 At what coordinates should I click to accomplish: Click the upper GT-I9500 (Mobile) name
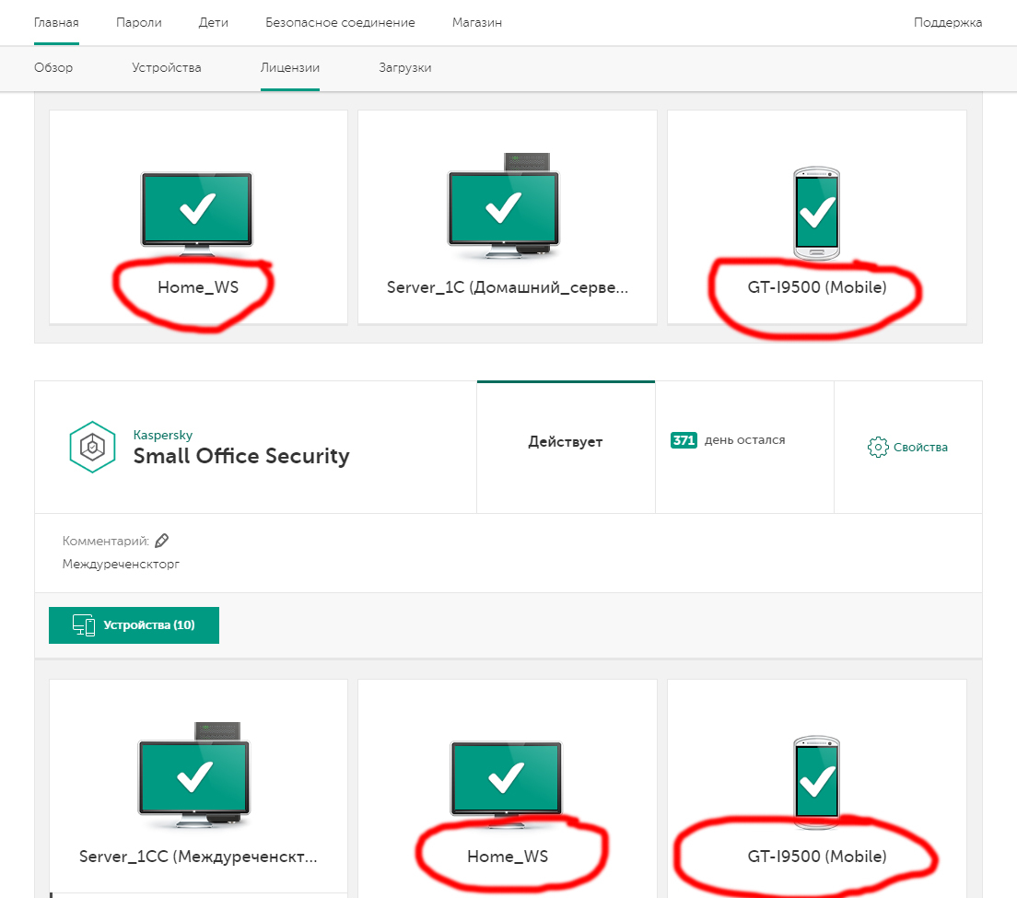(x=816, y=287)
